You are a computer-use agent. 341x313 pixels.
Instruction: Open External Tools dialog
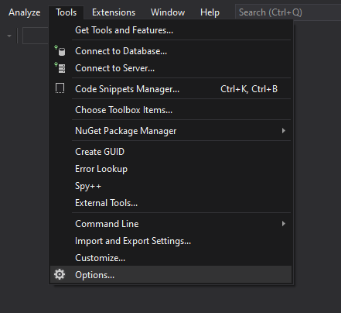coord(171,203)
